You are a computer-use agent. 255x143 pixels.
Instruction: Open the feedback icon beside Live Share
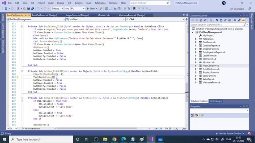[250, 9]
